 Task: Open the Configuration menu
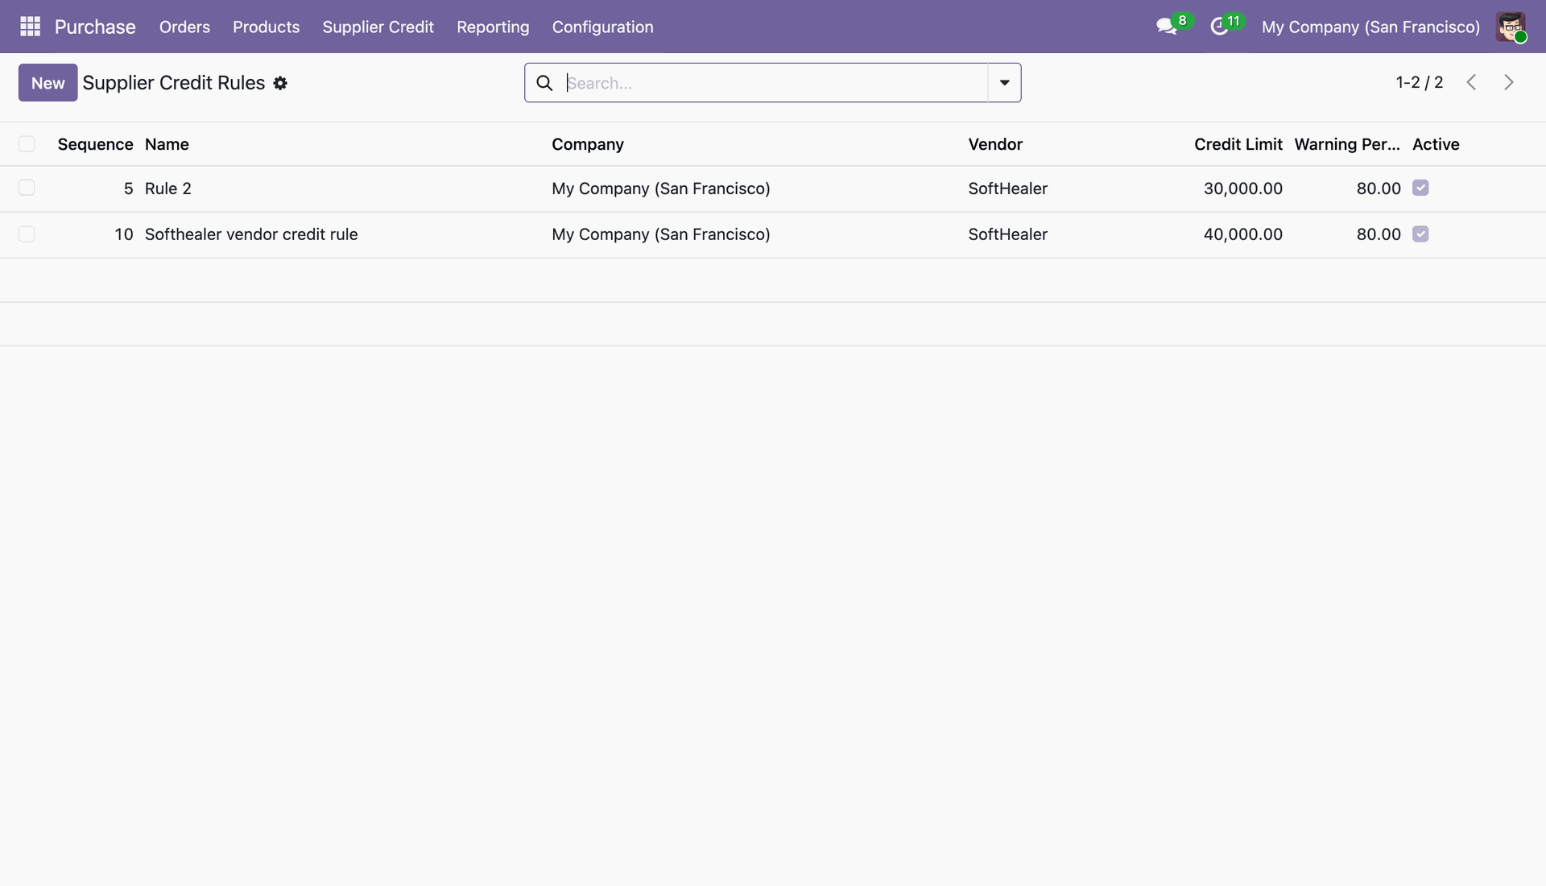(x=602, y=27)
